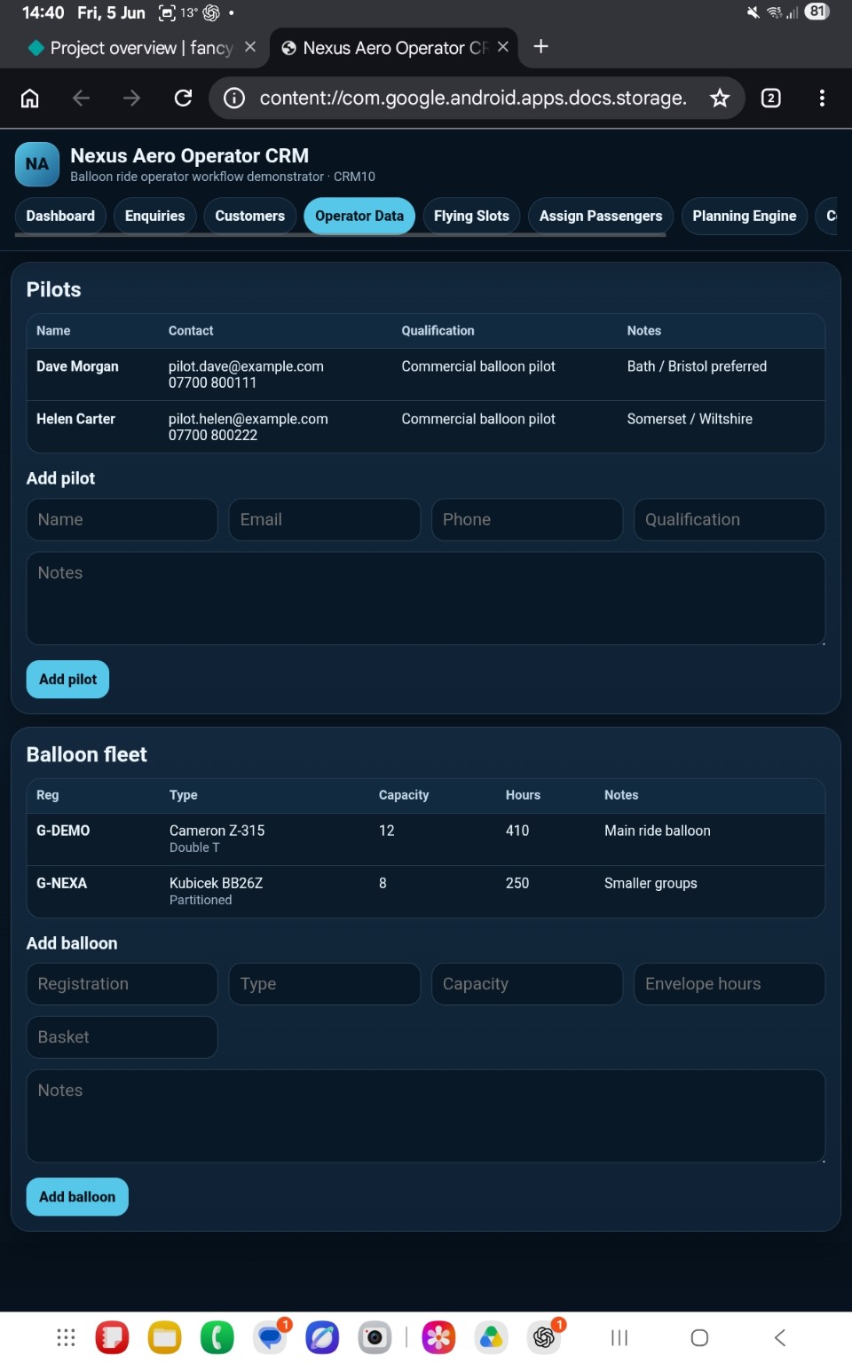This screenshot has width=852, height=1363.
Task: Tap the Android back navigation button
Action: coord(780,1337)
